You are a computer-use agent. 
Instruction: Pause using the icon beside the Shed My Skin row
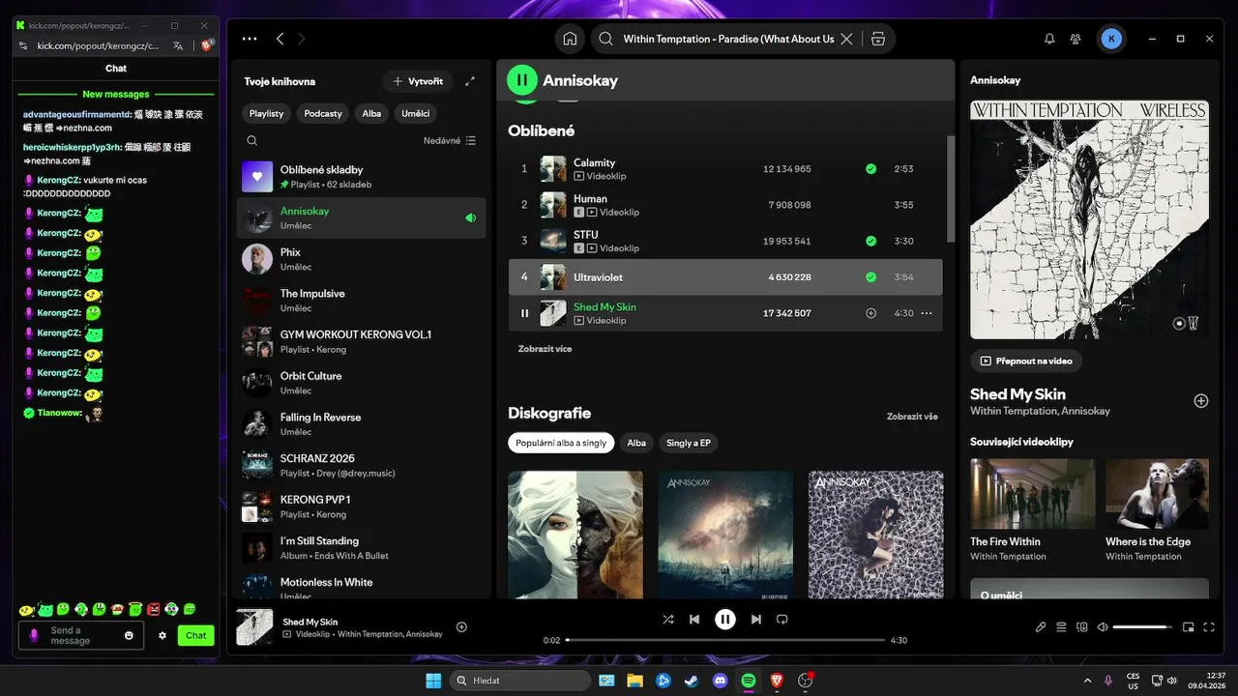coord(524,313)
